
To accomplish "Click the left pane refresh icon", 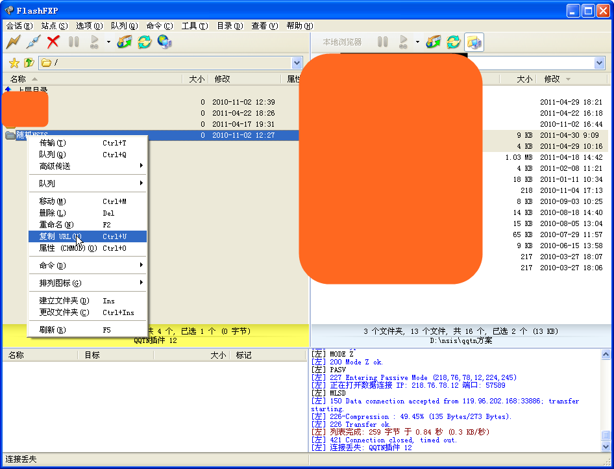I will point(144,42).
